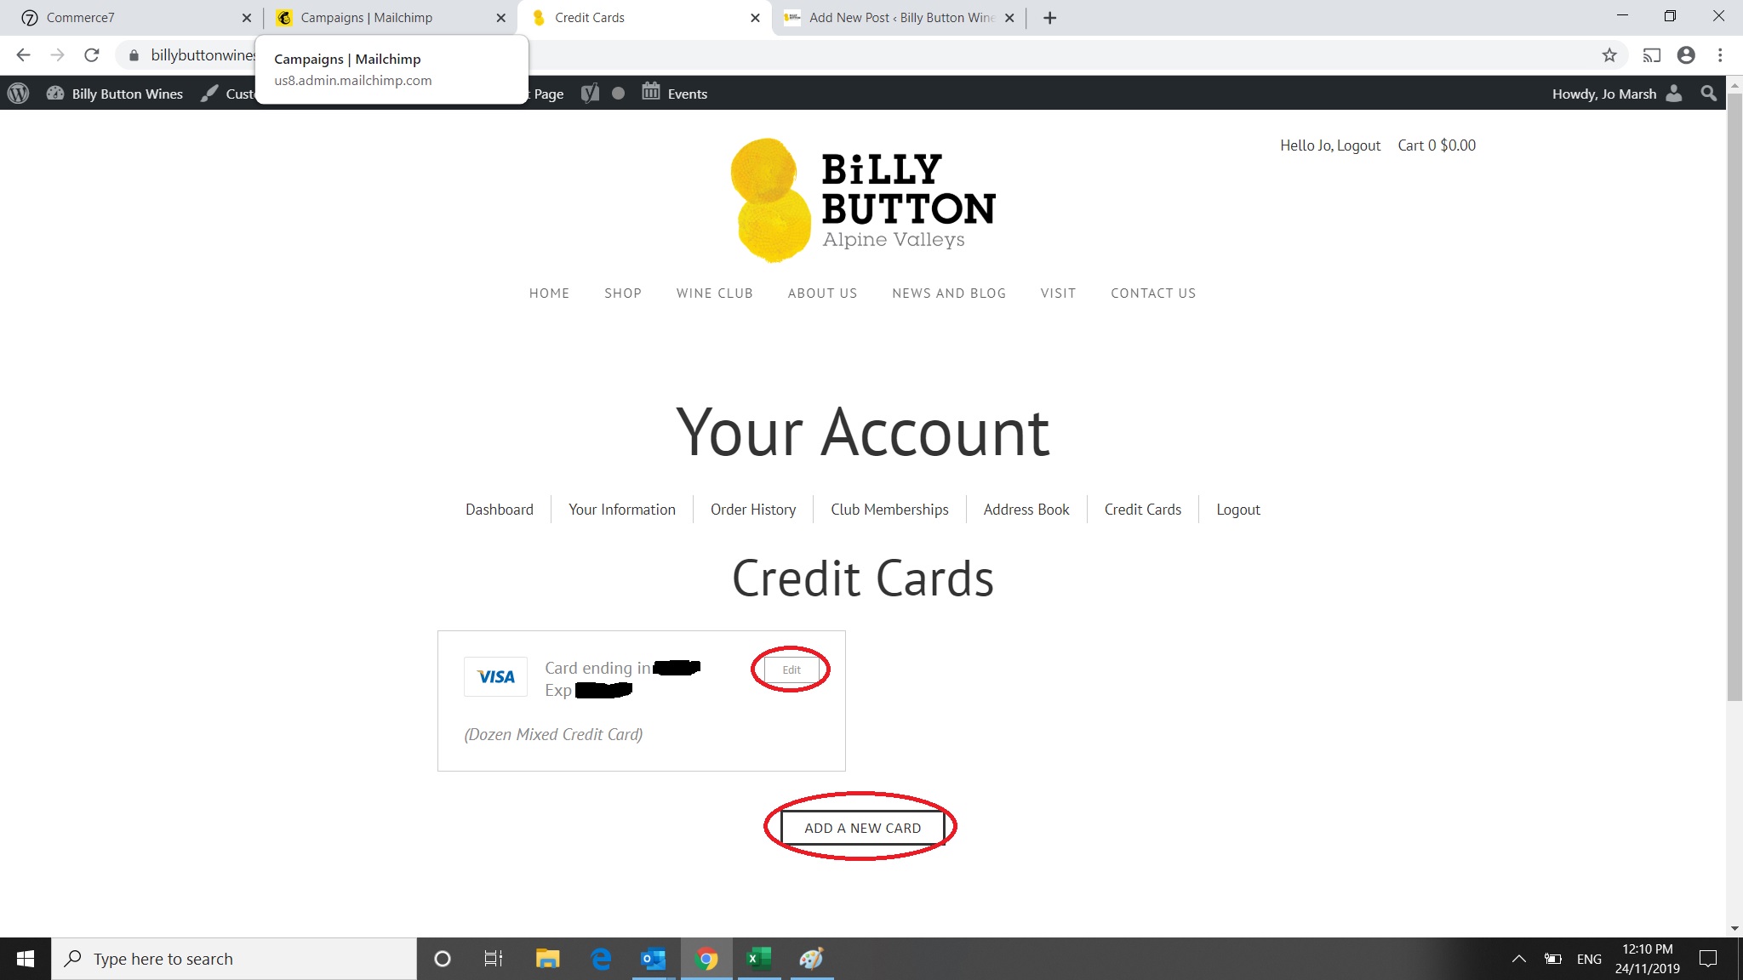Reload the page using the refresh icon
This screenshot has height=980, width=1743.
point(92,55)
